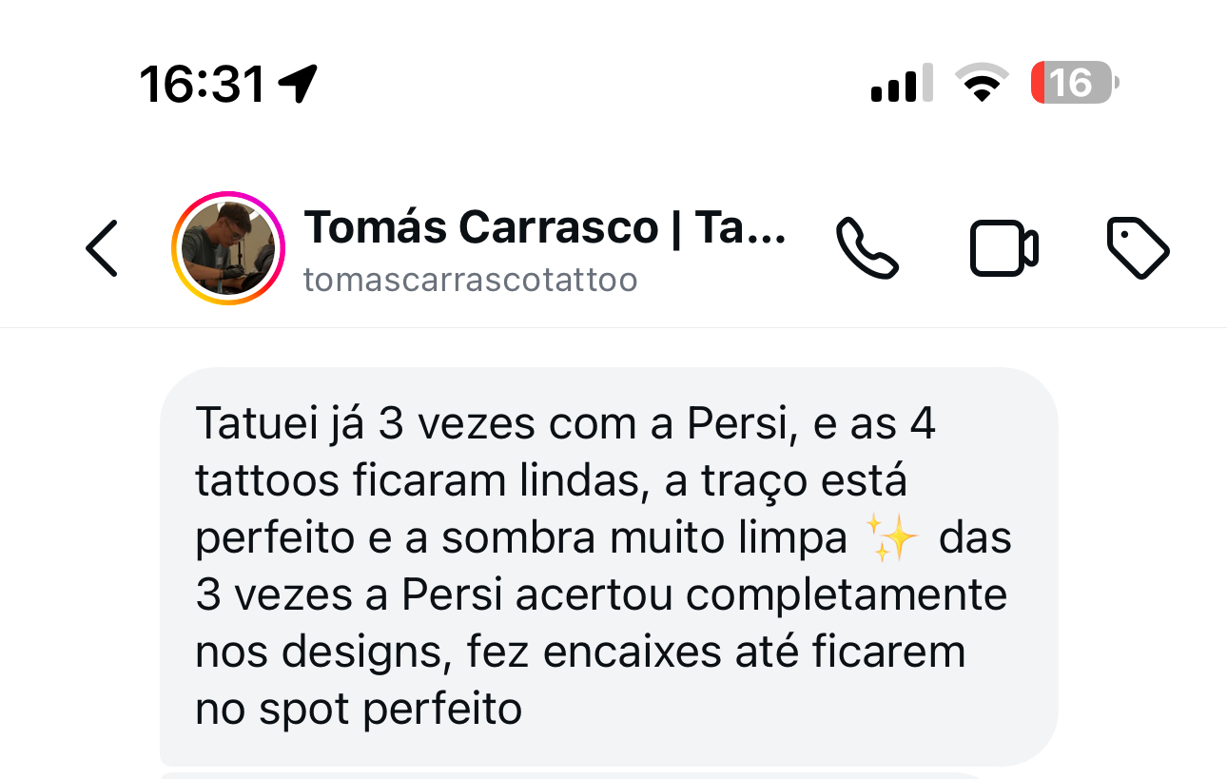Screen dimensions: 1227x779
Task: Tap the status bar clock showing 16:31
Action: coord(202,84)
